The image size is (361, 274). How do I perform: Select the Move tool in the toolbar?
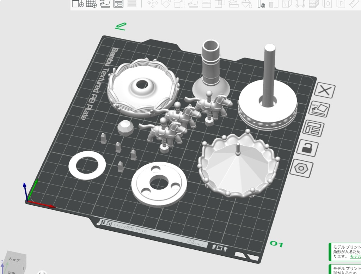point(152,4)
